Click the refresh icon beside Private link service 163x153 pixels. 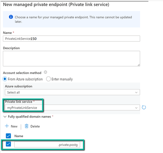tap(144, 107)
